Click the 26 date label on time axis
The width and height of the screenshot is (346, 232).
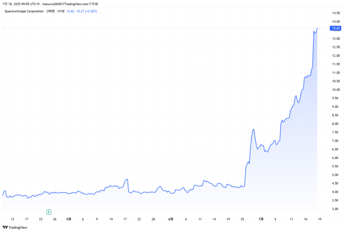(55, 219)
